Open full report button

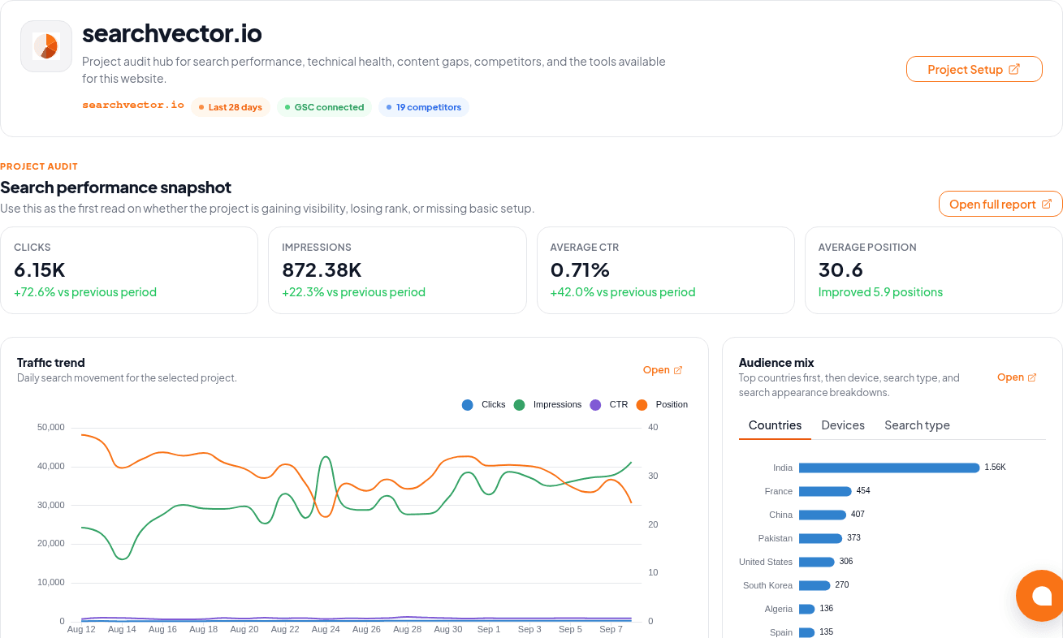(x=1000, y=204)
